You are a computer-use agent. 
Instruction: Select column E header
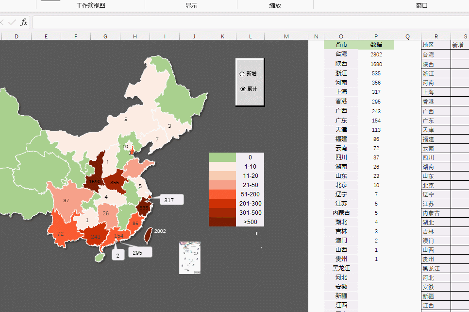46,36
